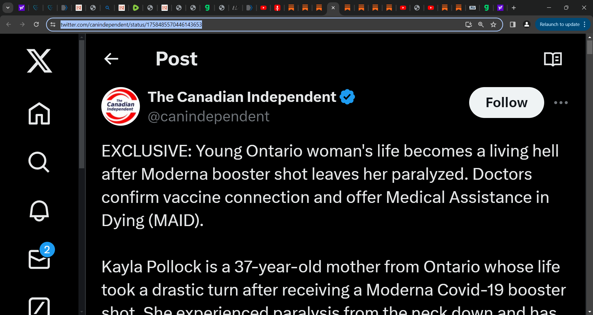The width and height of the screenshot is (593, 315).
Task: Open the X home logo
Action: click(x=39, y=61)
